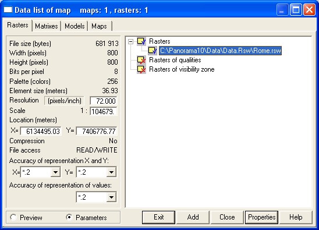
Task: Click the Compression value No
Action: (x=113, y=141)
